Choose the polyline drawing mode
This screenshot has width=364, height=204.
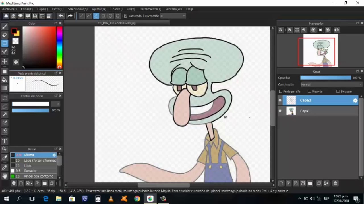pyautogui.click(x=89, y=16)
